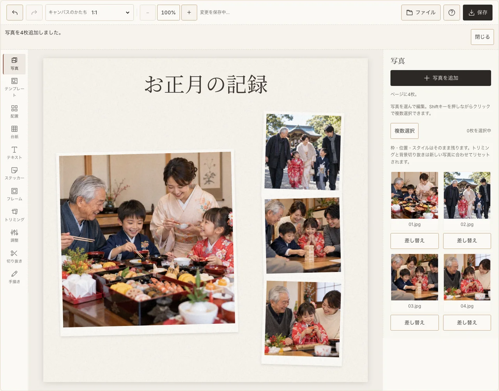Click 差し替え (Replace) under 03.jpg
The image size is (499, 391).
[x=414, y=323]
